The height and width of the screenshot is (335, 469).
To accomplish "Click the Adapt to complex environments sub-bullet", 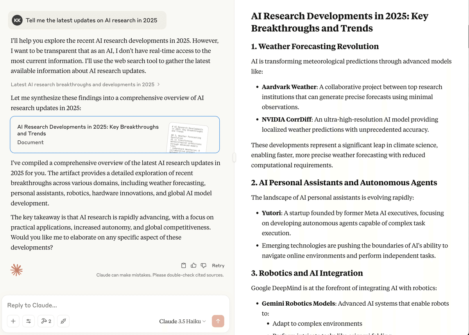I will pyautogui.click(x=317, y=324).
